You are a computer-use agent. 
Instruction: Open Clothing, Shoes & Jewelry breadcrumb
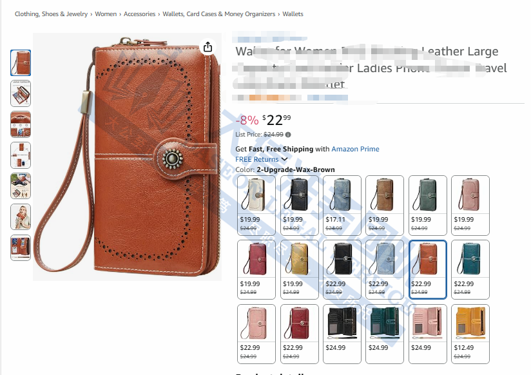51,14
